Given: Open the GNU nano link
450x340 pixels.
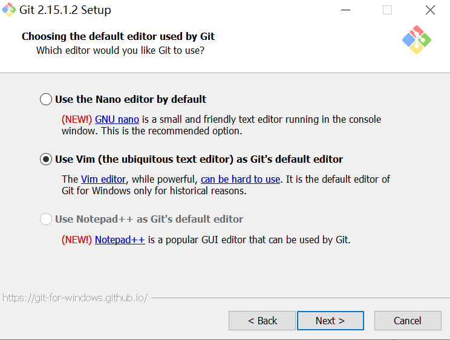Looking at the screenshot, I should 117,119.
